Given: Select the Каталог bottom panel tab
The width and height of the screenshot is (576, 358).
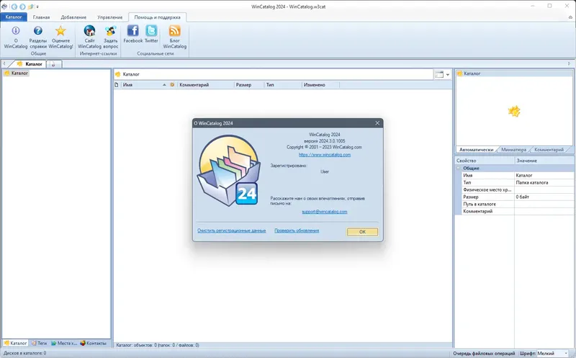Looking at the screenshot, I should [x=15, y=343].
